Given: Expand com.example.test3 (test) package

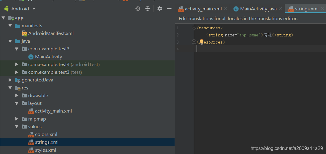Looking at the screenshot, I should pyautogui.click(x=17, y=72).
